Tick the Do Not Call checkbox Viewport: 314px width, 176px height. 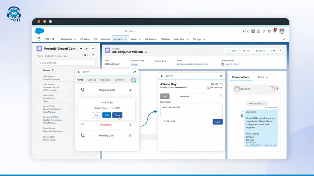[162, 121]
